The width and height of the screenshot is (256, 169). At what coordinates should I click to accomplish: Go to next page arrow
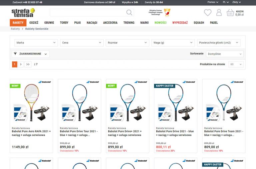21,64
